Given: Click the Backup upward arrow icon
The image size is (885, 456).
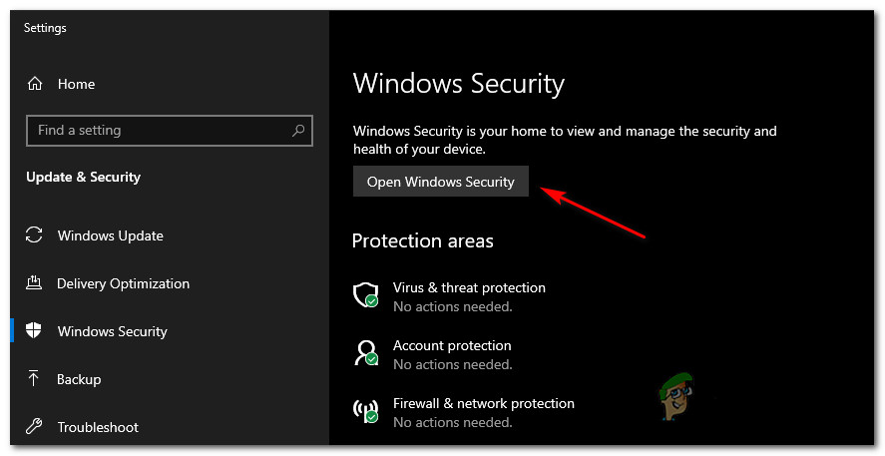Looking at the screenshot, I should click(34, 379).
